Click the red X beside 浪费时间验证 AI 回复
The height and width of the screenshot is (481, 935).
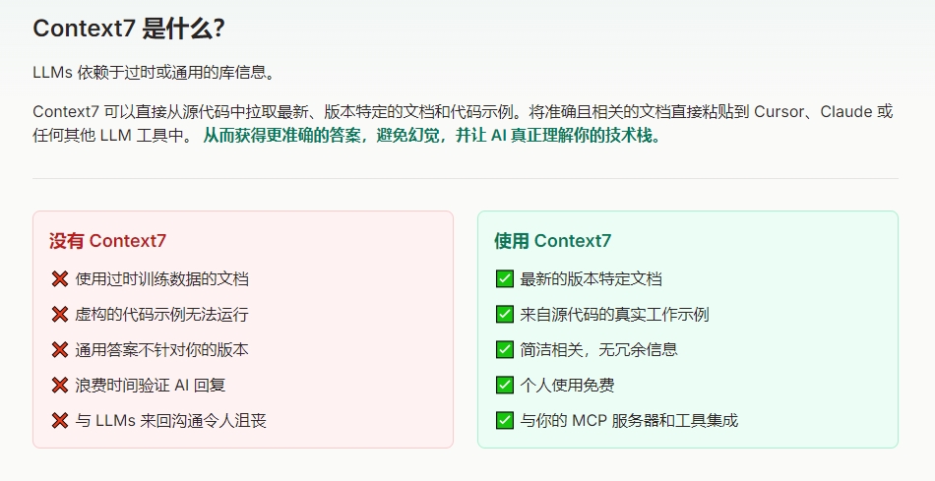tap(60, 385)
